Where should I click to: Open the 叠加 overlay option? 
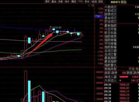(x=54, y=2)
